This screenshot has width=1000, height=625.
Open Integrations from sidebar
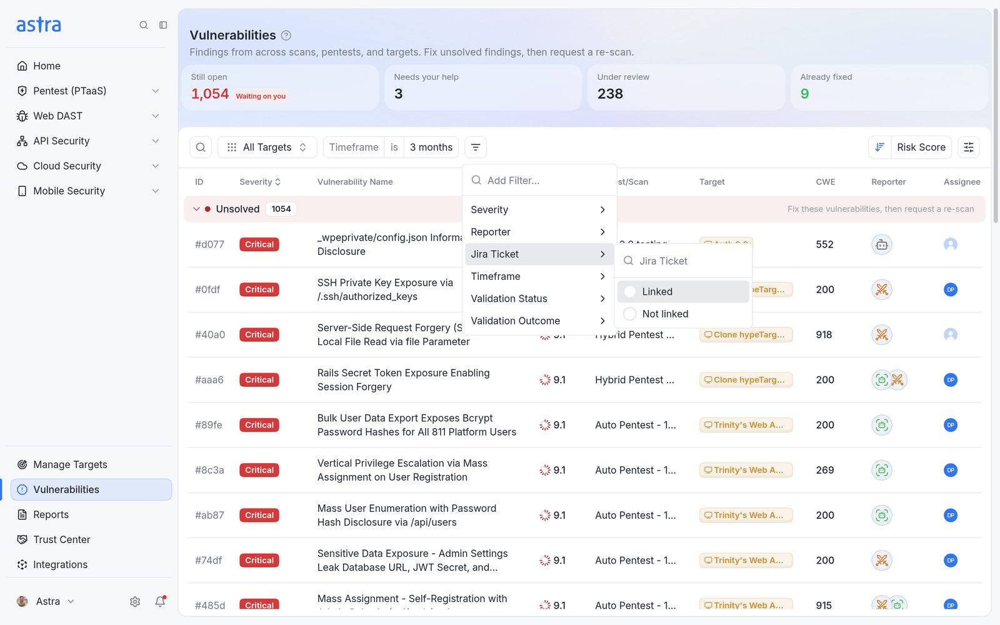coord(91,564)
